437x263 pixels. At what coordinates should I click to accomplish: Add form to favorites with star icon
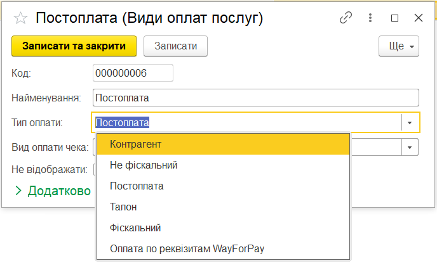point(20,18)
